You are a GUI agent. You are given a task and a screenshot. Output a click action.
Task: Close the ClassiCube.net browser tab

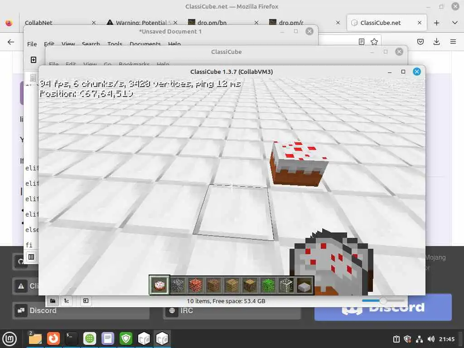click(x=419, y=23)
